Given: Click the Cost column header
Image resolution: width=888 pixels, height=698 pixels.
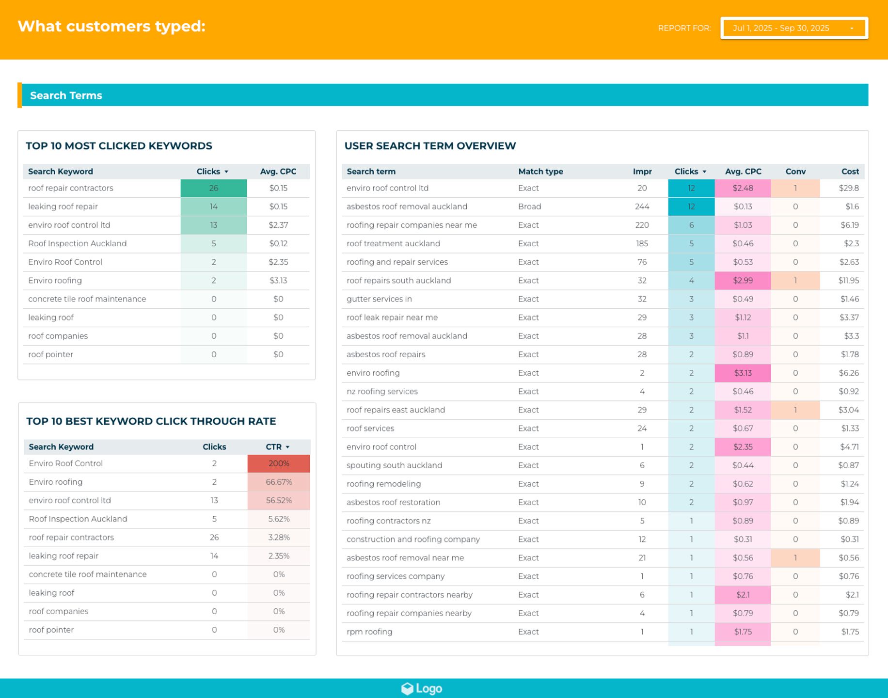Looking at the screenshot, I should tap(850, 172).
